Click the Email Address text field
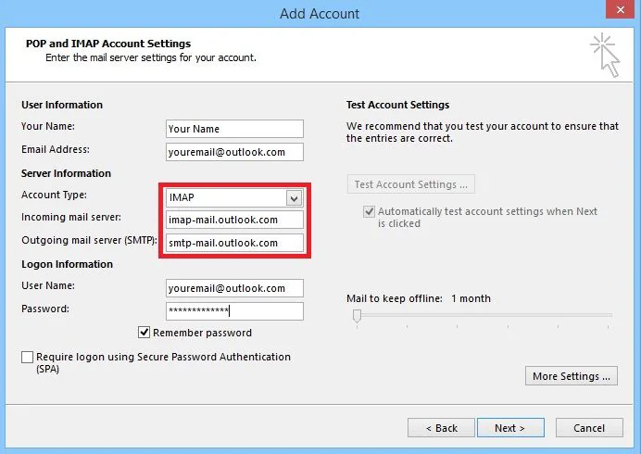Screen dimensions: 641x454 (234, 151)
